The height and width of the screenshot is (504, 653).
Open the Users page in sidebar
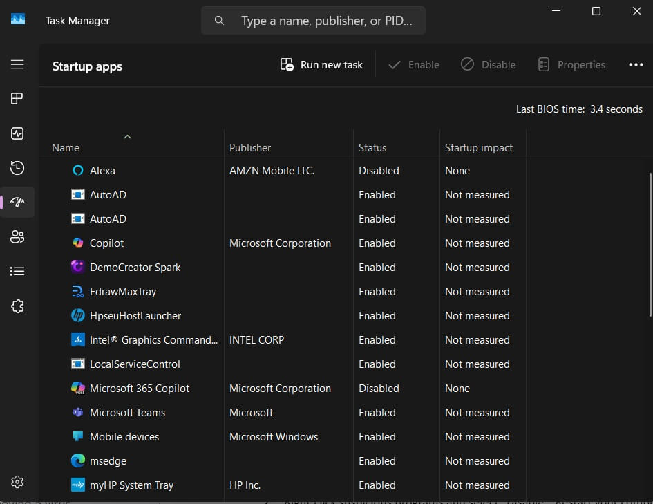point(17,237)
